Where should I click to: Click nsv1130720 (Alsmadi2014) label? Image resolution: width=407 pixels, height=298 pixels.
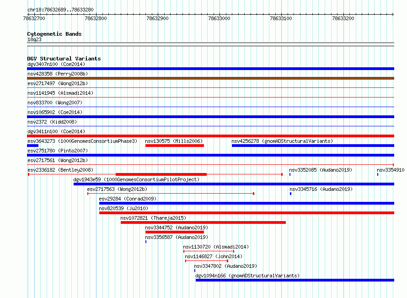point(216,247)
